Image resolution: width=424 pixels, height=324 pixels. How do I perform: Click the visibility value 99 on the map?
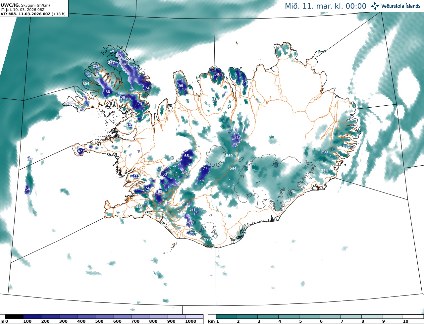(x=181, y=86)
